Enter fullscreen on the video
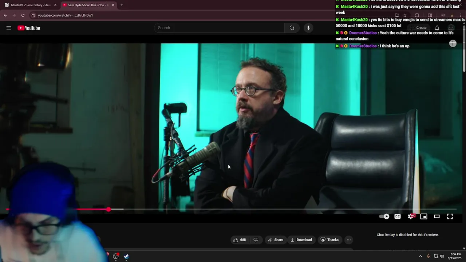Screen dimensions: 466x262 point(450,217)
